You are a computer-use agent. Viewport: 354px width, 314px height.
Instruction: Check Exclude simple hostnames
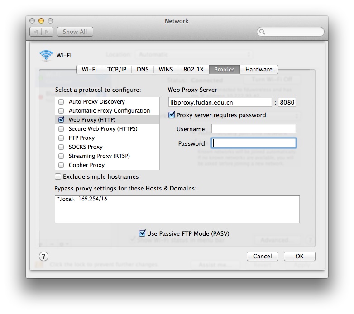(x=58, y=176)
